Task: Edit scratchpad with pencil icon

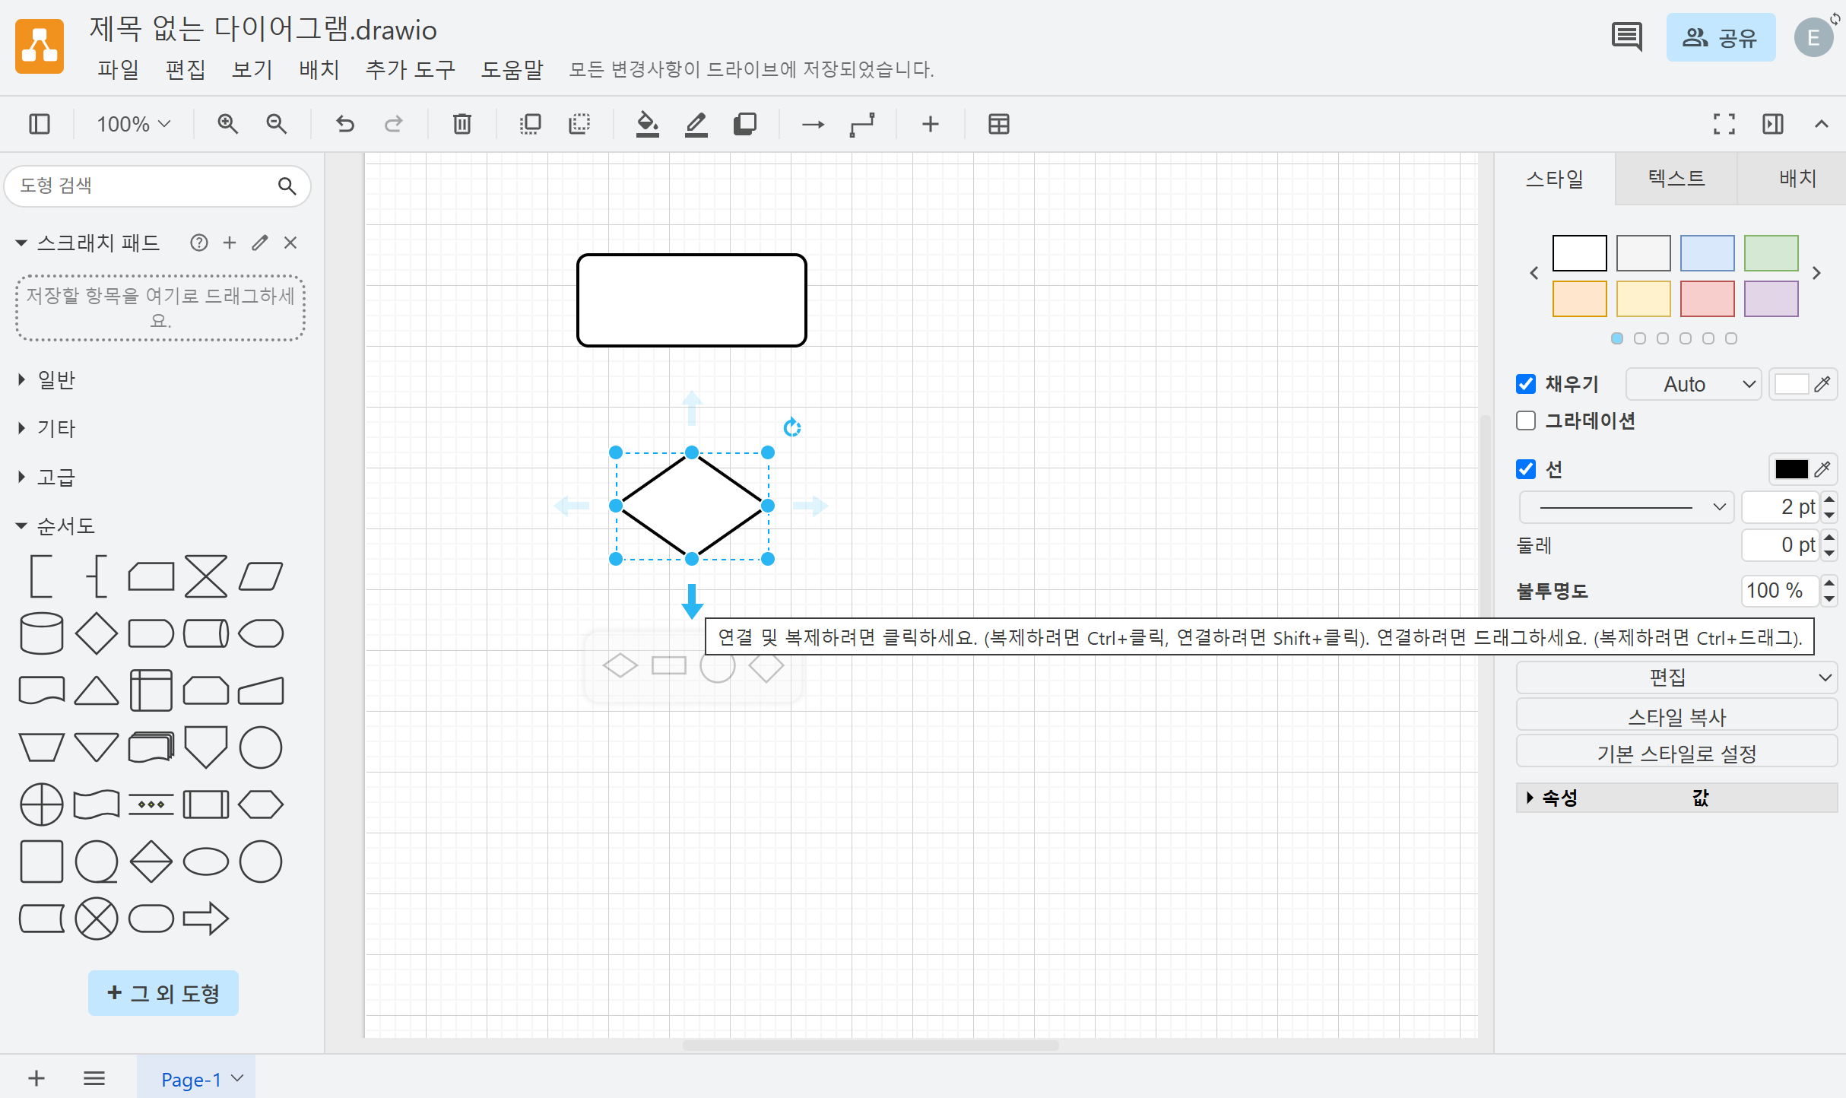Action: (x=260, y=243)
